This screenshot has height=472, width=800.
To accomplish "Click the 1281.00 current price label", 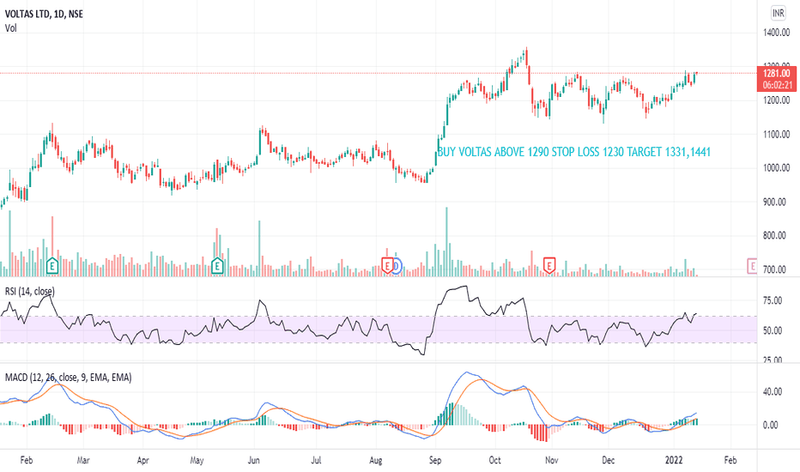I will pos(777,74).
